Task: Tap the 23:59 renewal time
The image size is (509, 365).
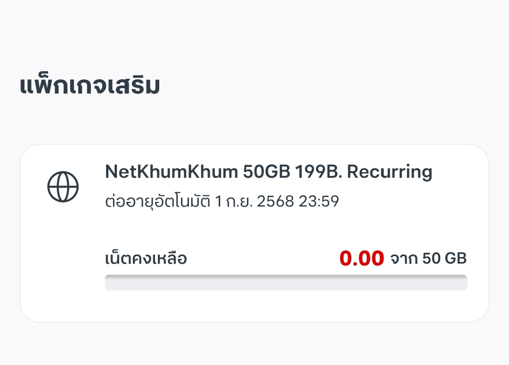Action: point(319,201)
